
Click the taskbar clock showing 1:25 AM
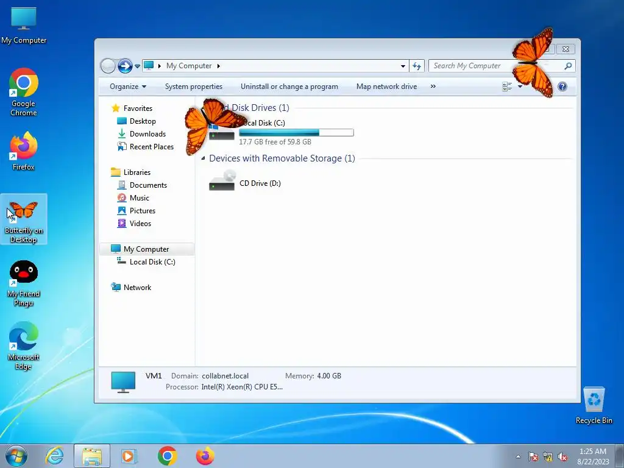[593, 456]
